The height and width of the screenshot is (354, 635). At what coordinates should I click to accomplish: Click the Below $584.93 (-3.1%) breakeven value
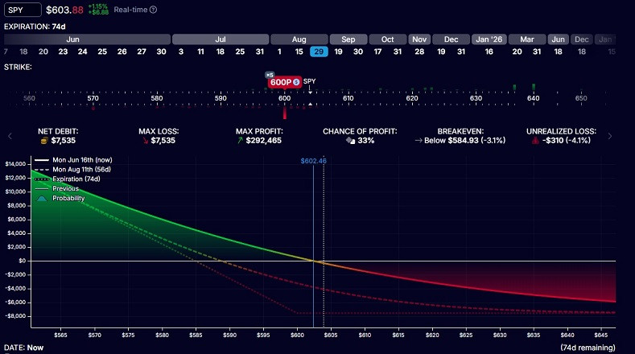(465, 141)
